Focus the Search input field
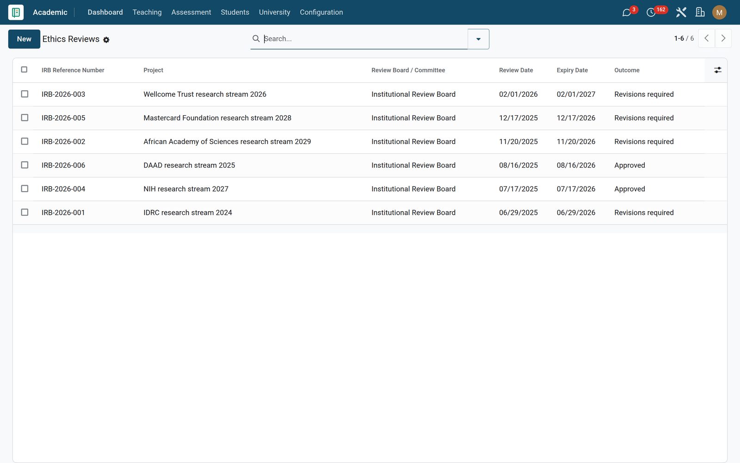 [x=364, y=39]
